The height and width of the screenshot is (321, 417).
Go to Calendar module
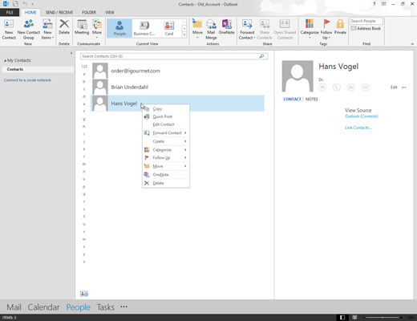pos(43,307)
